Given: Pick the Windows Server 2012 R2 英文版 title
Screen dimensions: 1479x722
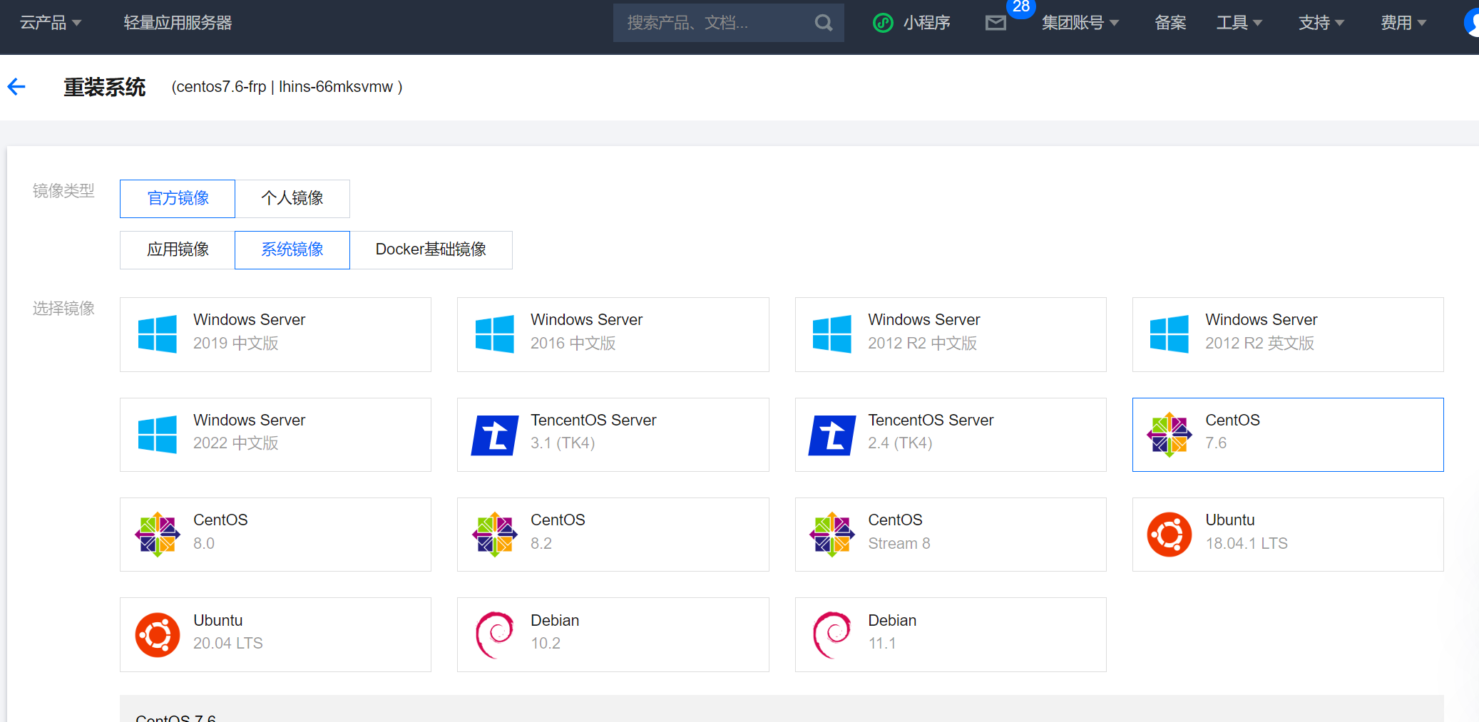Looking at the screenshot, I should pos(1261,319).
